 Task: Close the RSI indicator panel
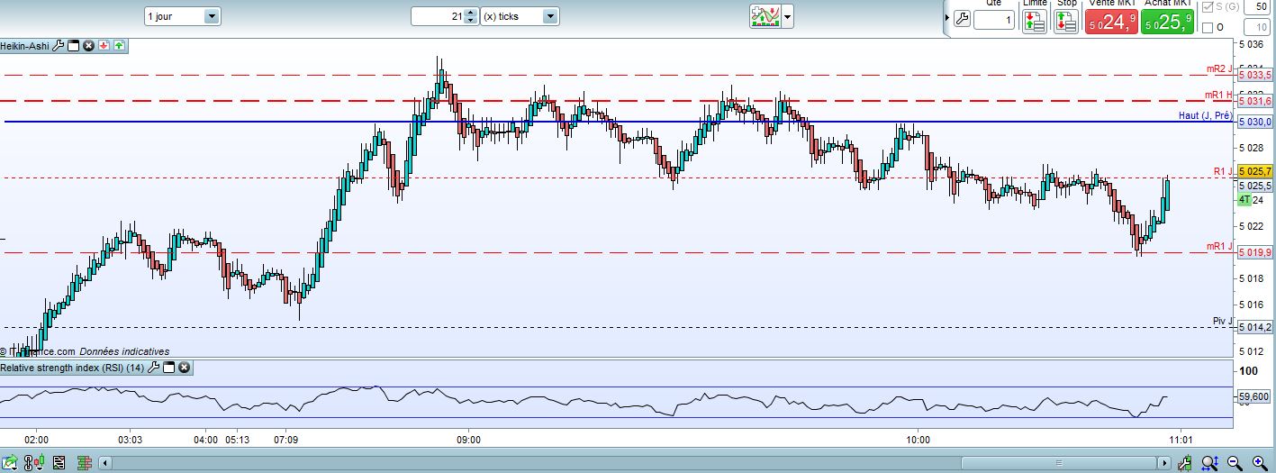[x=184, y=368]
